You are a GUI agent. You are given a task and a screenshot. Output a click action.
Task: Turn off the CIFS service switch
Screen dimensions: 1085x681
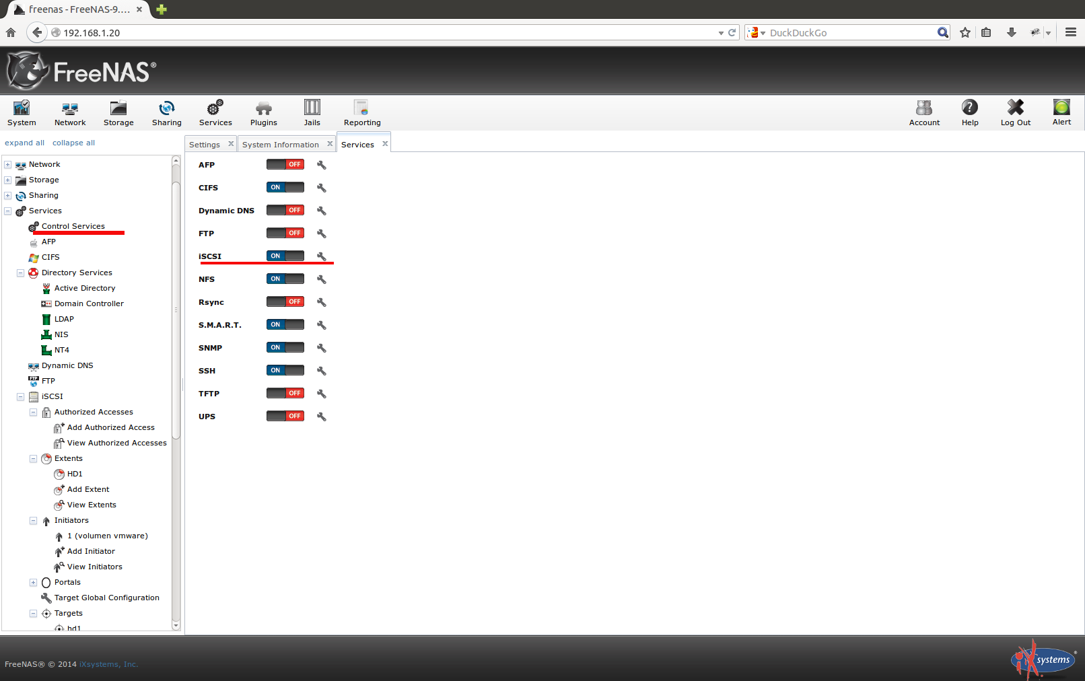point(285,187)
